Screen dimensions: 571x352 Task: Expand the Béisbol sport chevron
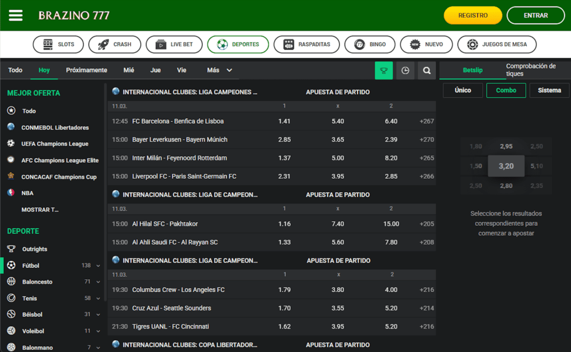pyautogui.click(x=98, y=315)
